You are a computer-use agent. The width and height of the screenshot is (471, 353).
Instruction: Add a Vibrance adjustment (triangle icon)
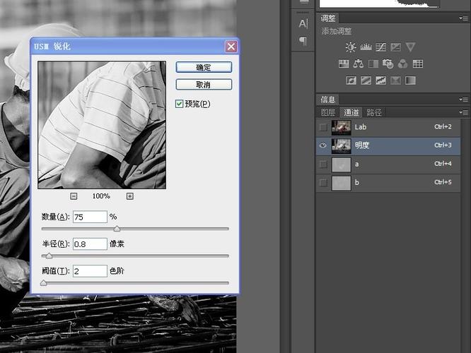click(410, 47)
